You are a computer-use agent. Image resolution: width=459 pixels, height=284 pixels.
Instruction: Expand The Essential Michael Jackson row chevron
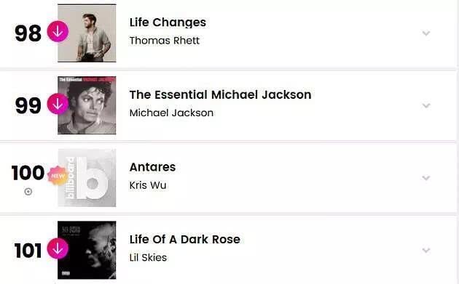(x=426, y=105)
